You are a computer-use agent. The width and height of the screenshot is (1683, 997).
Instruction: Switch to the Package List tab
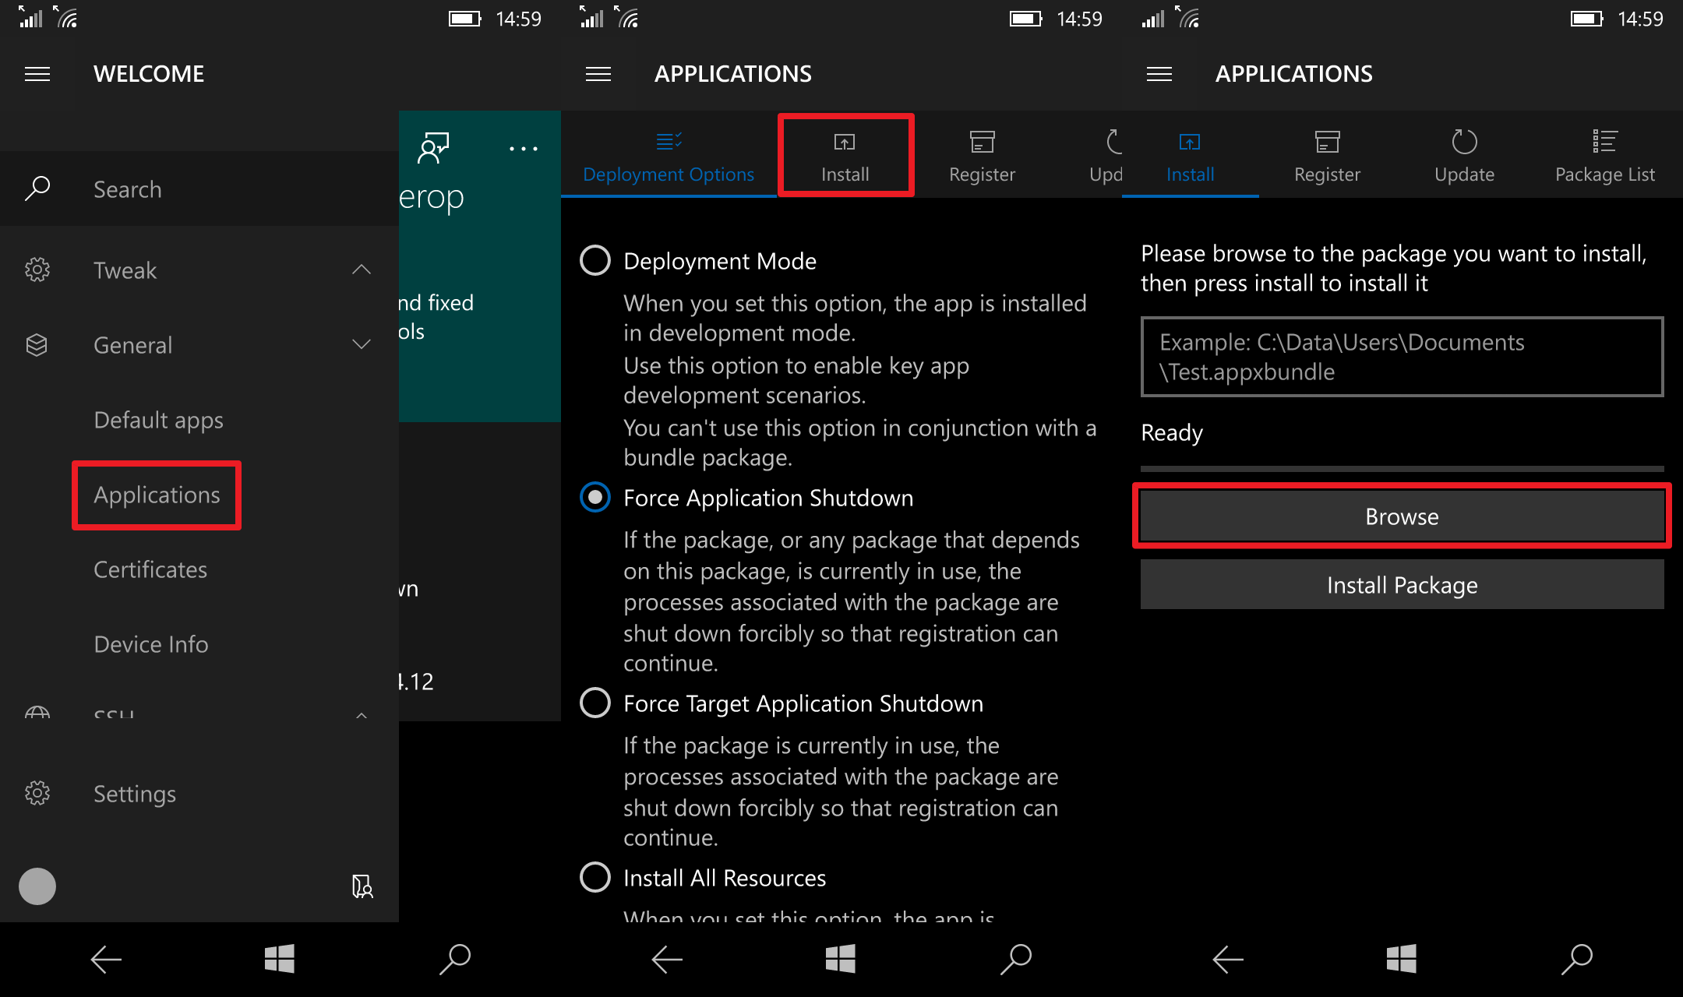pos(1604,154)
